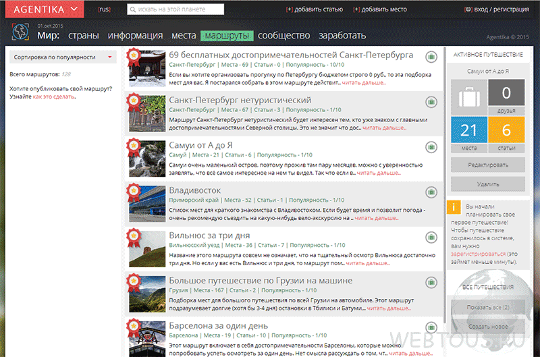This screenshot has height=357, width=540.
Task: Click suitcase icon for Владивосток route
Action: pyautogui.click(x=431, y=192)
